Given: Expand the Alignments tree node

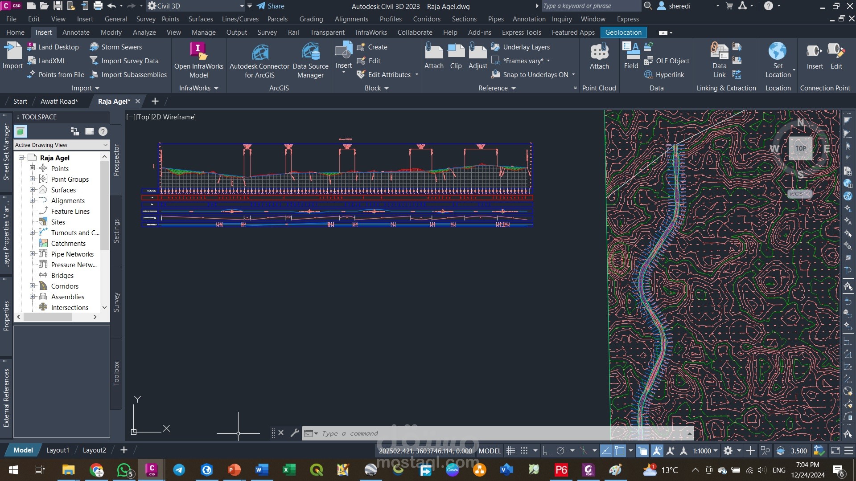Looking at the screenshot, I should click(x=32, y=200).
